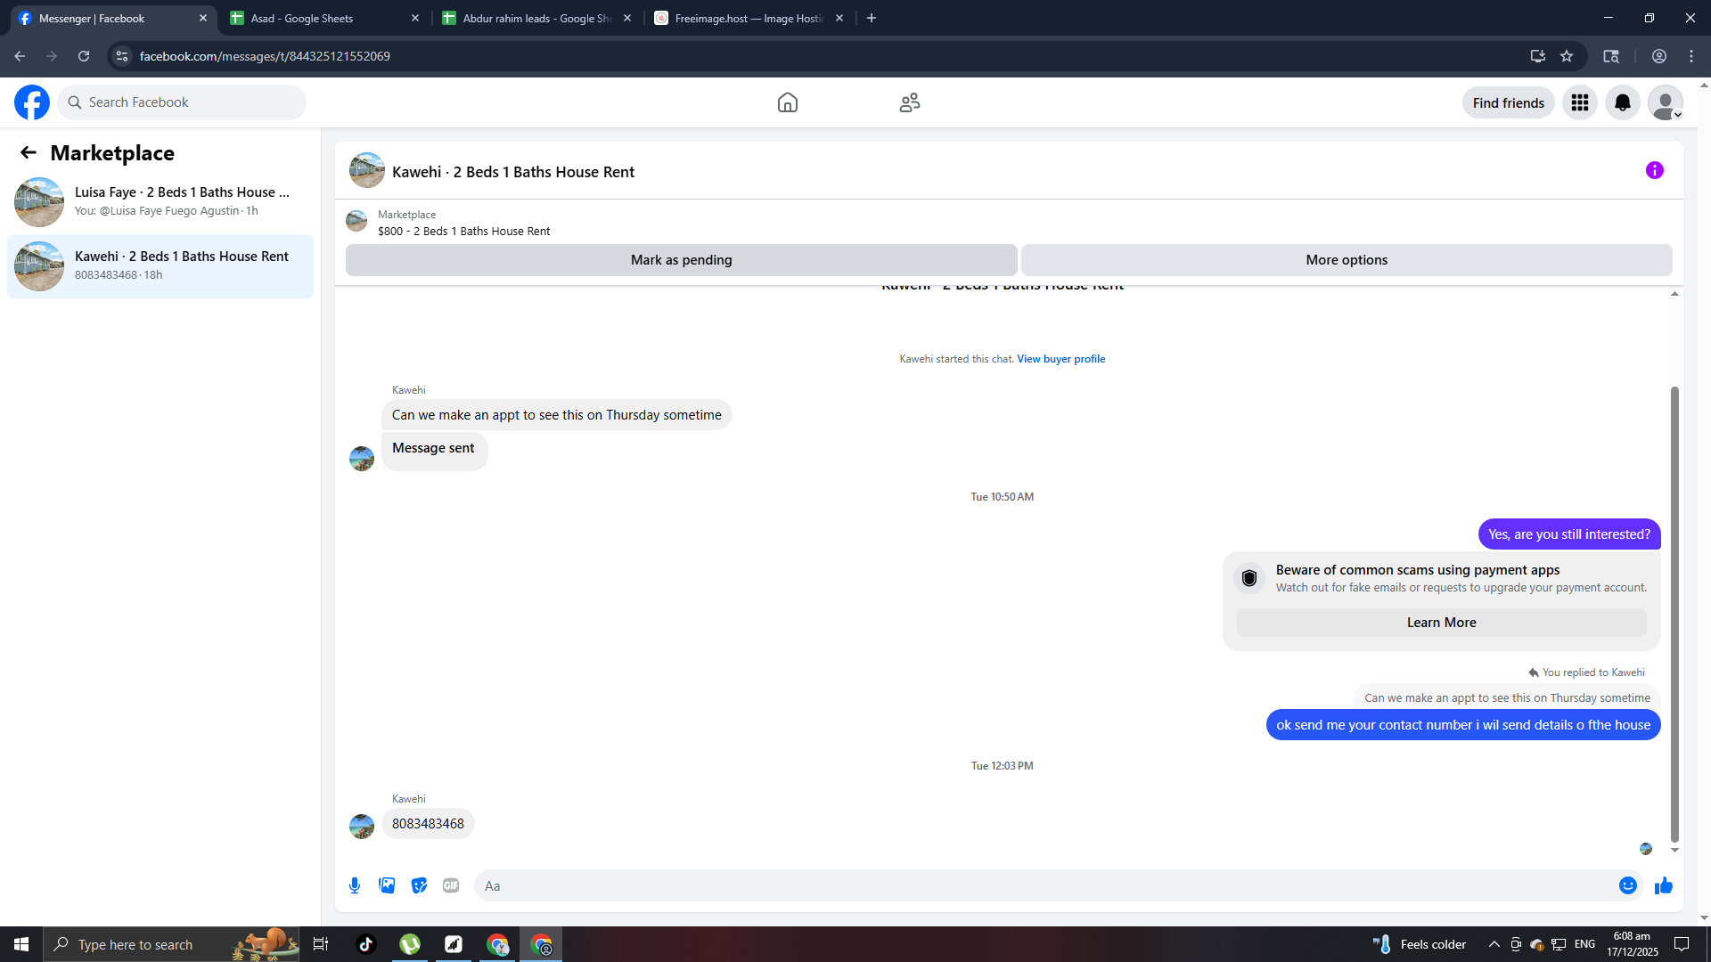Image resolution: width=1711 pixels, height=962 pixels.
Task: Open the sticker picker icon
Action: 419,885
